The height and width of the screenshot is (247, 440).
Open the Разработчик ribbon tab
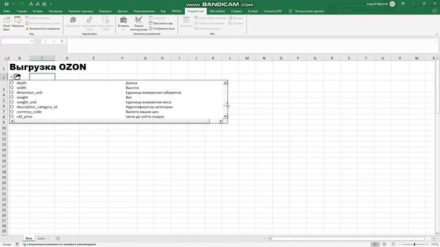click(195, 11)
